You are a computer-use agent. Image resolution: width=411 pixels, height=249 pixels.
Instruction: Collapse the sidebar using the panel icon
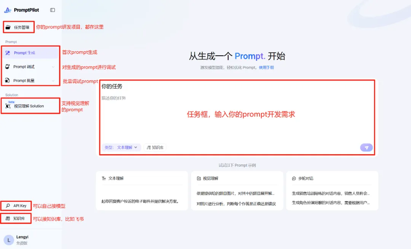coord(52,10)
